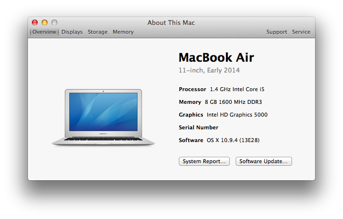Open the Service section
Image resolution: width=343 pixels, height=219 pixels.
click(301, 32)
